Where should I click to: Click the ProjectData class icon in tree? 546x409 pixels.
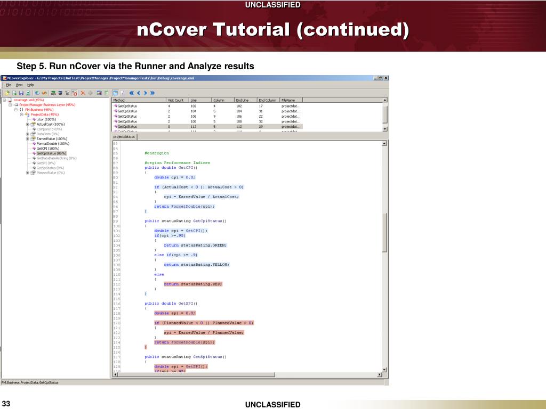27,114
